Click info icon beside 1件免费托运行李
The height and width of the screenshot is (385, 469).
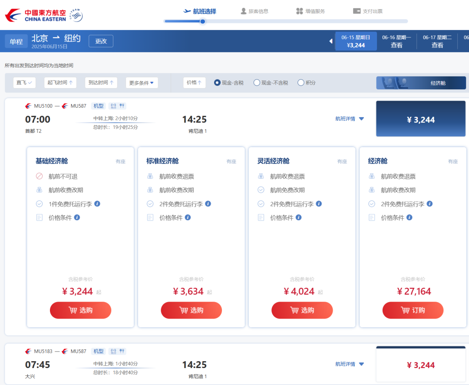click(97, 204)
